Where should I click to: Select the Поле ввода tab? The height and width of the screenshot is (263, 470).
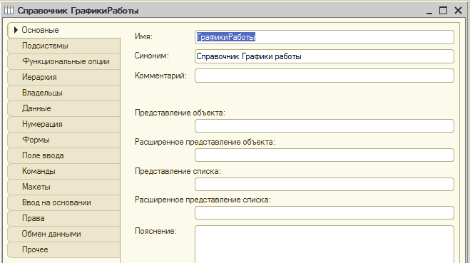[x=64, y=155]
